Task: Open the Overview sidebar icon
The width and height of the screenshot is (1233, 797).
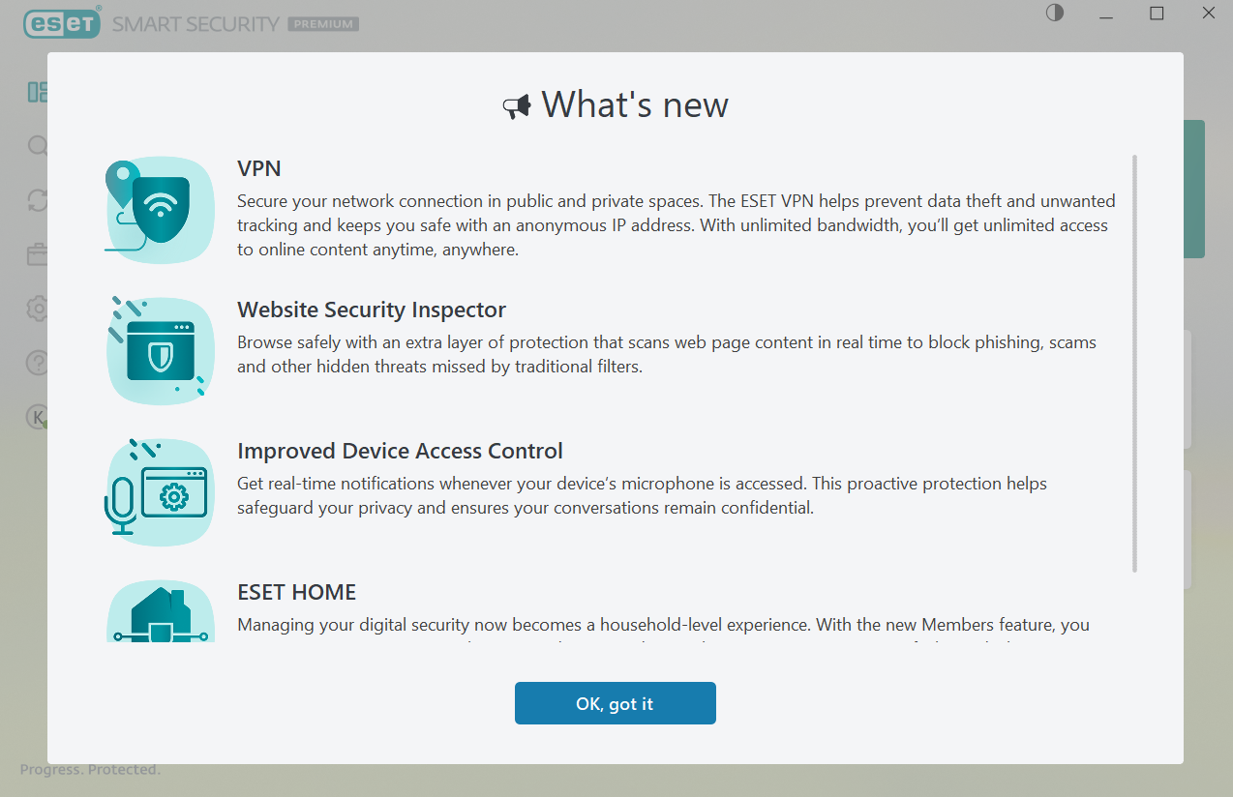Action: 38,92
